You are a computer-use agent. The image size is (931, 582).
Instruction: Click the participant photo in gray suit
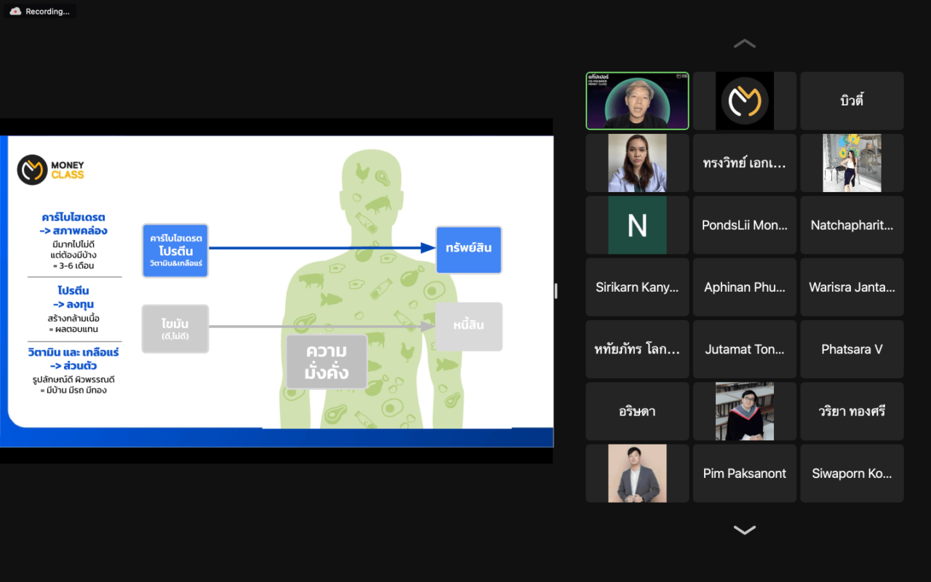pyautogui.click(x=637, y=474)
